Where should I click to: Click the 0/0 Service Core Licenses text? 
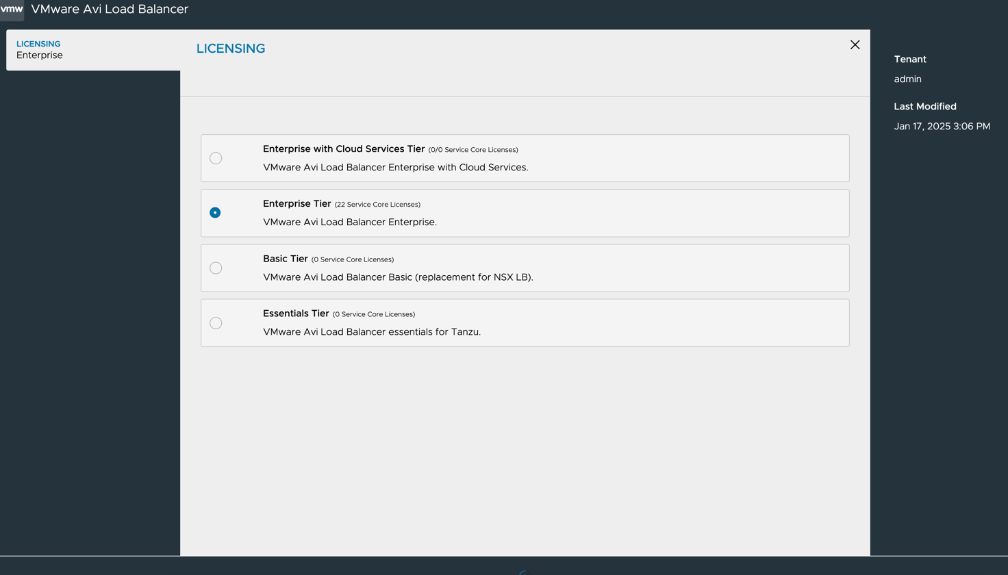473,150
